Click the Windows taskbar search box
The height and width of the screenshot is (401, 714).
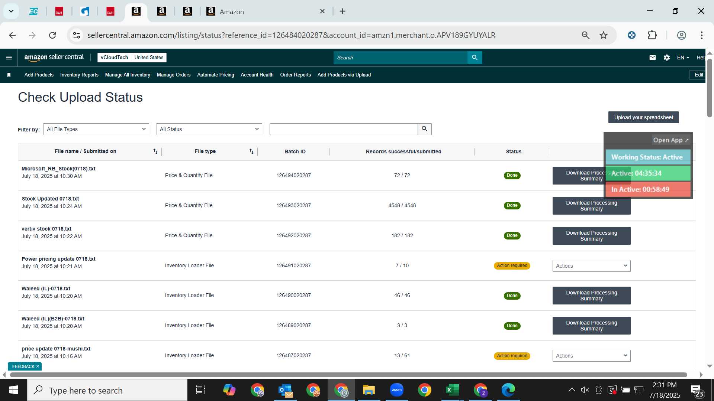pyautogui.click(x=107, y=390)
